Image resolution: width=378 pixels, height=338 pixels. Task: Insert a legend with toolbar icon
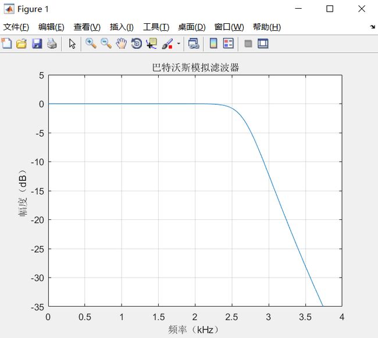(x=229, y=44)
